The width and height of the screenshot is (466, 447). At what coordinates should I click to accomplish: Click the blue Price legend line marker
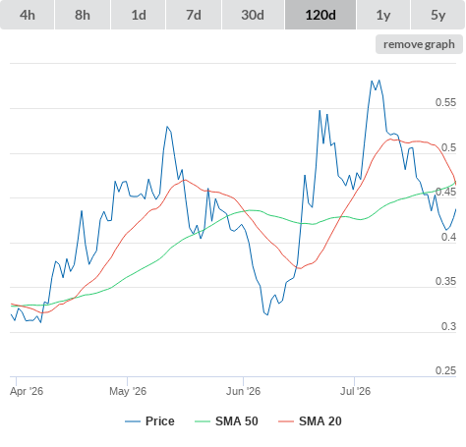133,421
